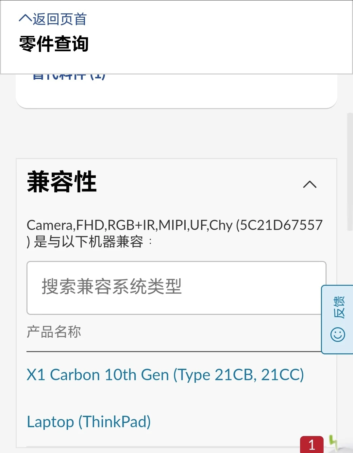Click the smiley face feedback icon

[x=338, y=335]
